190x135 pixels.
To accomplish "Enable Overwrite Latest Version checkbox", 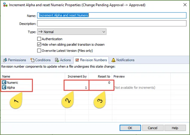I will click(39, 50).
